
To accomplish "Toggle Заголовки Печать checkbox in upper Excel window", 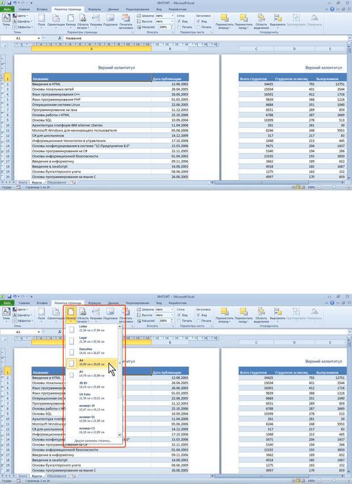I will click(198, 27).
